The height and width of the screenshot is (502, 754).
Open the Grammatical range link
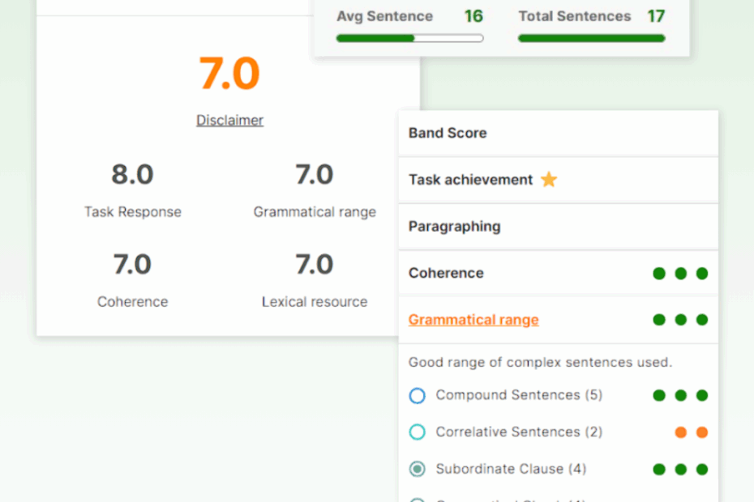[473, 320]
